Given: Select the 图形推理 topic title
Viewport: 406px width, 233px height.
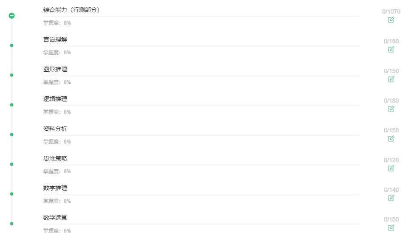Looking at the screenshot, I should [55, 70].
